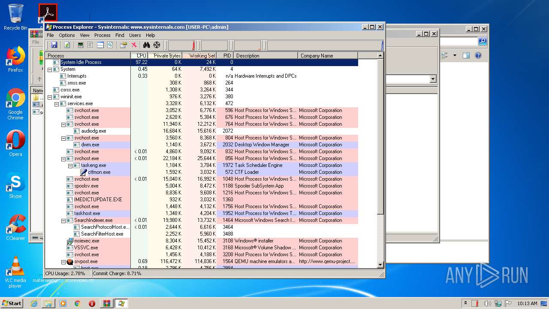Viewport: 549px width, 309px height.
Task: Click the blue help icon in back window
Action: (x=478, y=55)
